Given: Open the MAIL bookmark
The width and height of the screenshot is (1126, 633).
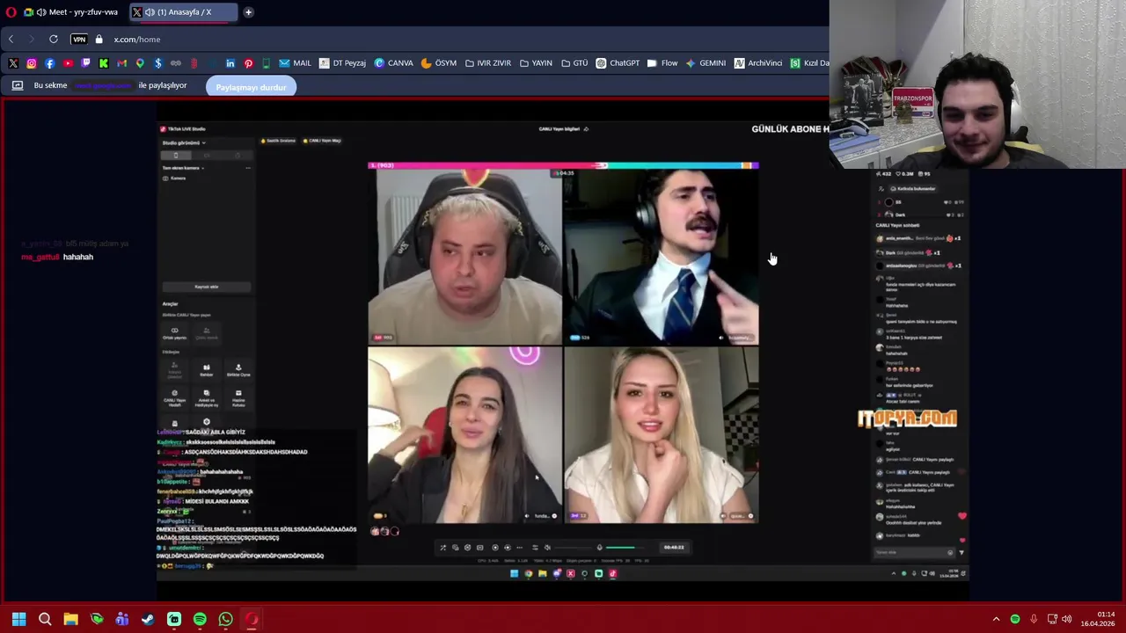Looking at the screenshot, I should 295,63.
